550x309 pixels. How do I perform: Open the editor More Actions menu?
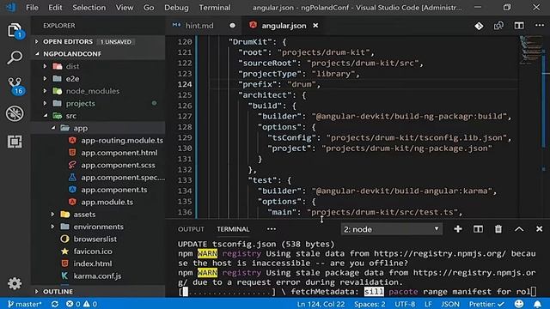[540, 25]
